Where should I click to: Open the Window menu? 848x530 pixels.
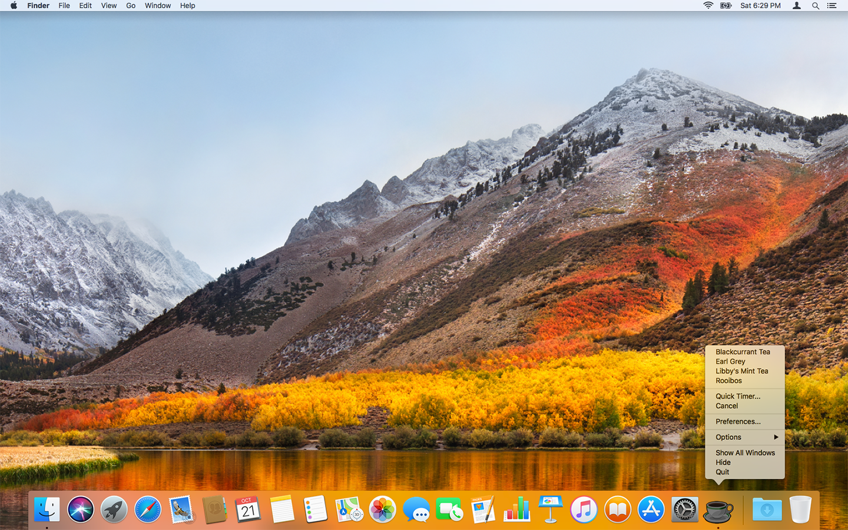pos(158,6)
